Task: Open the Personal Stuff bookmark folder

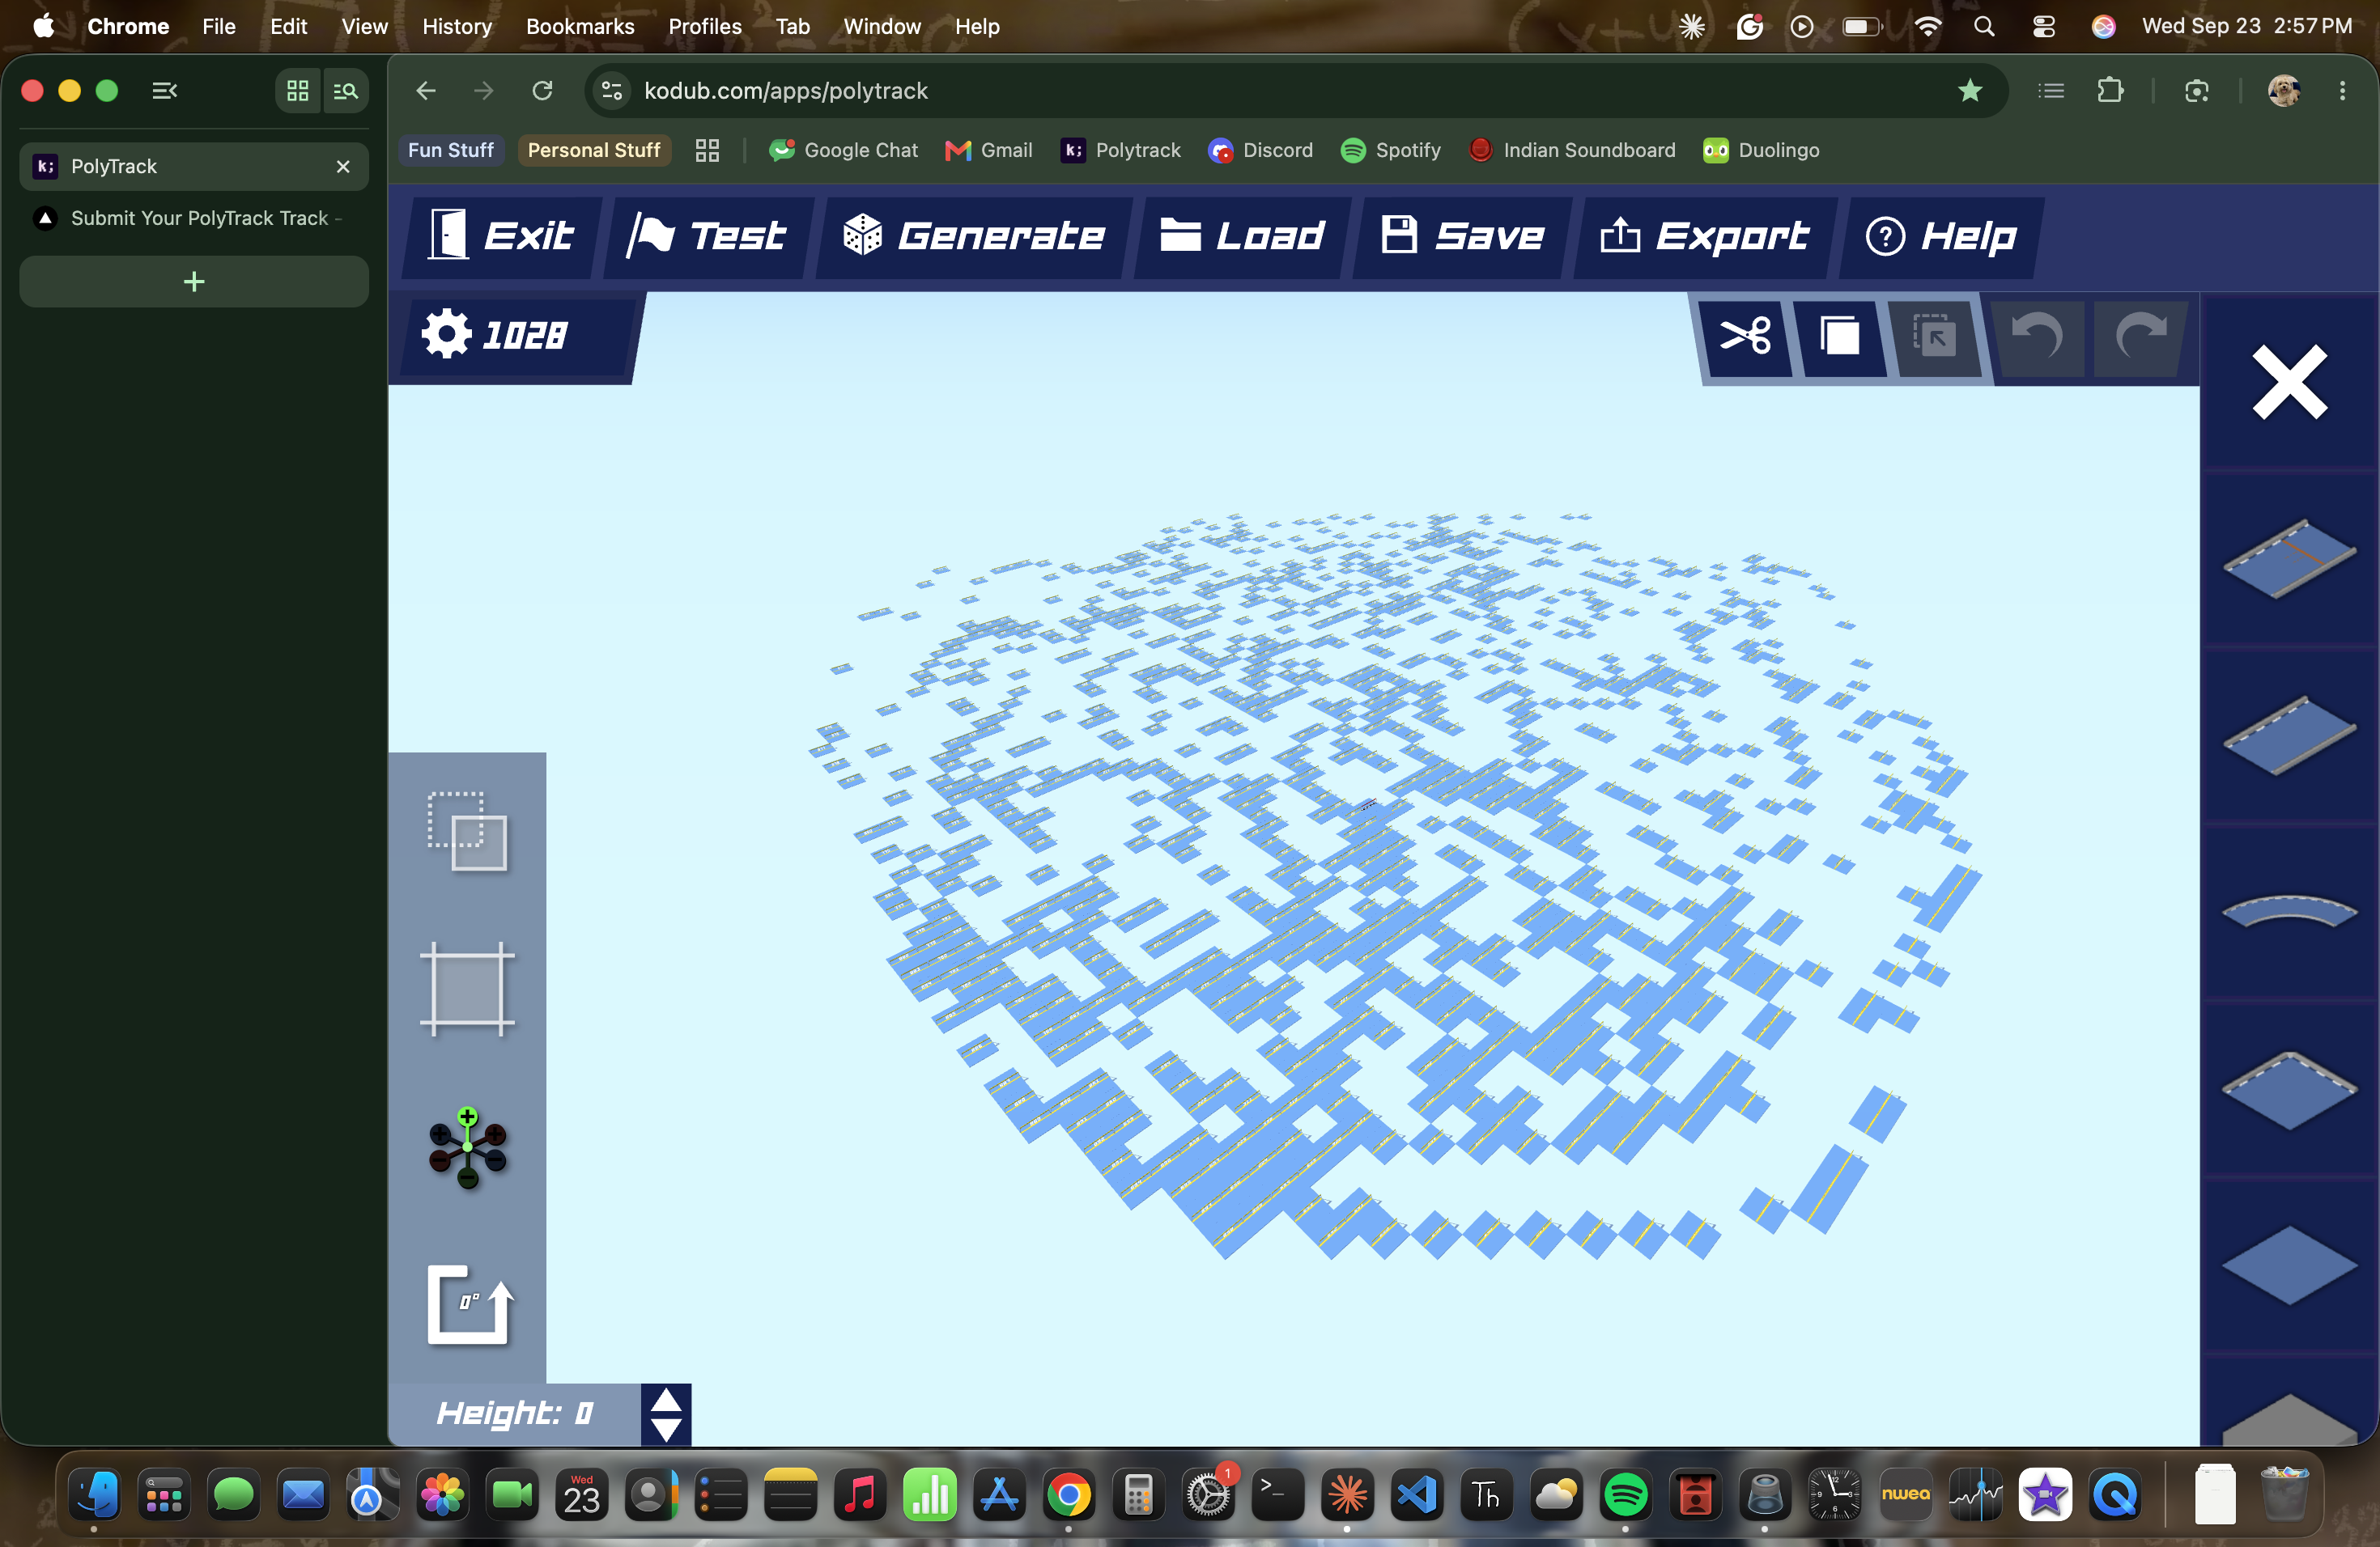Action: tap(594, 150)
